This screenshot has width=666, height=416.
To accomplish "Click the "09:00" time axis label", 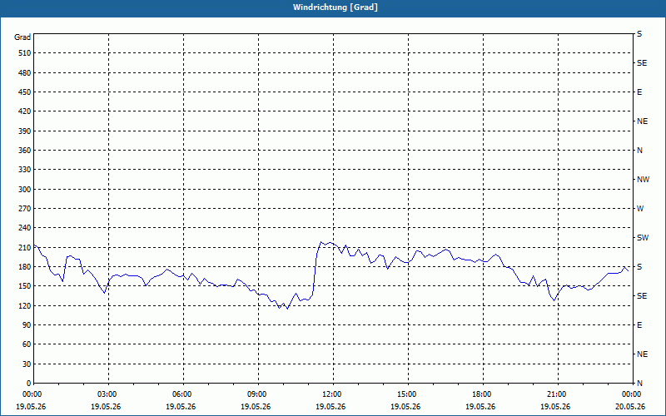I will tap(258, 394).
